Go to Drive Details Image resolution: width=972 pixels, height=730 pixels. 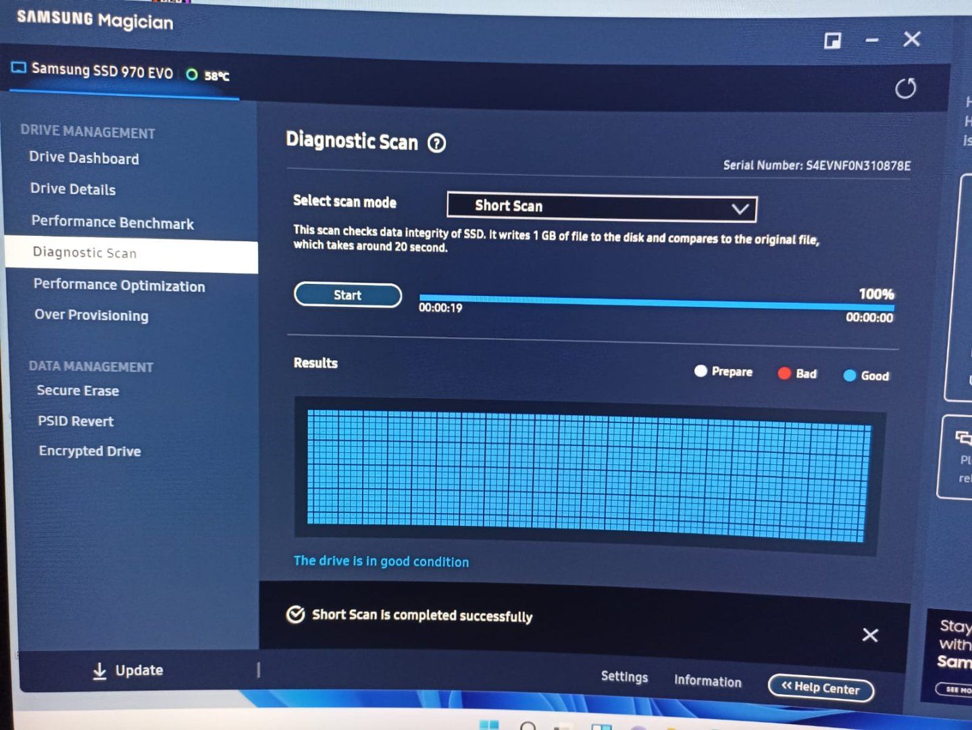73,189
